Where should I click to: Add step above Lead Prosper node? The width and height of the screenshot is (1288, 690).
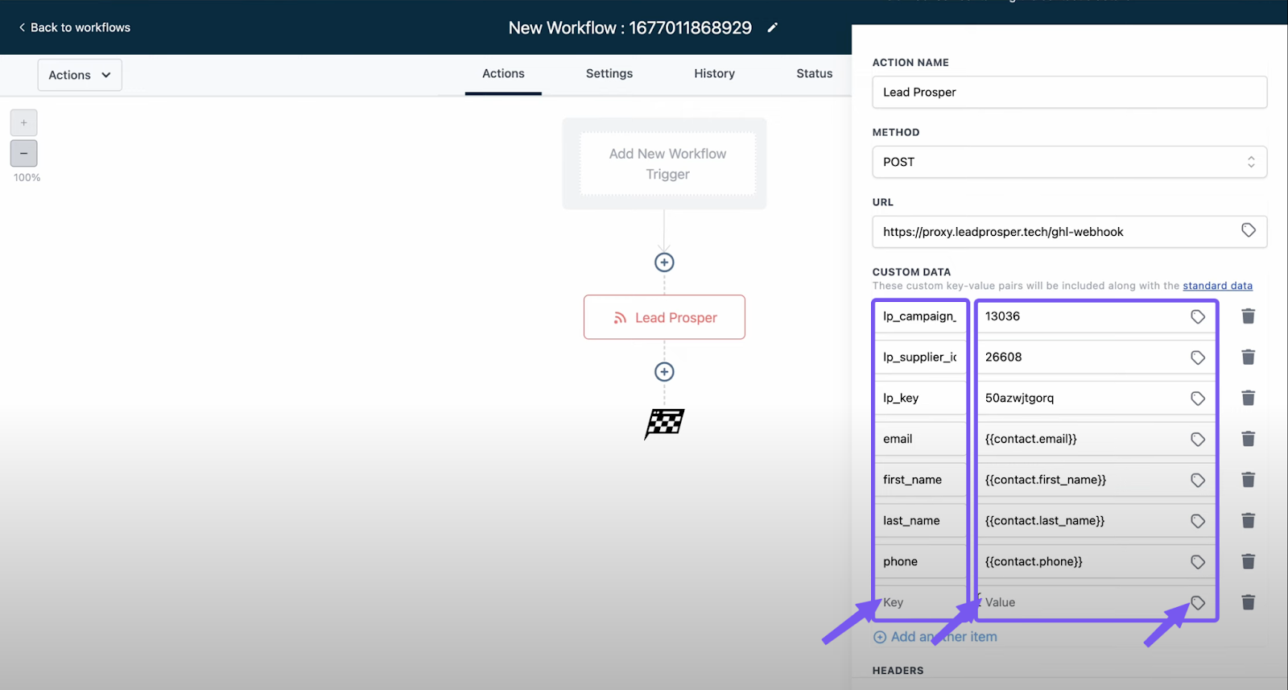coord(664,262)
